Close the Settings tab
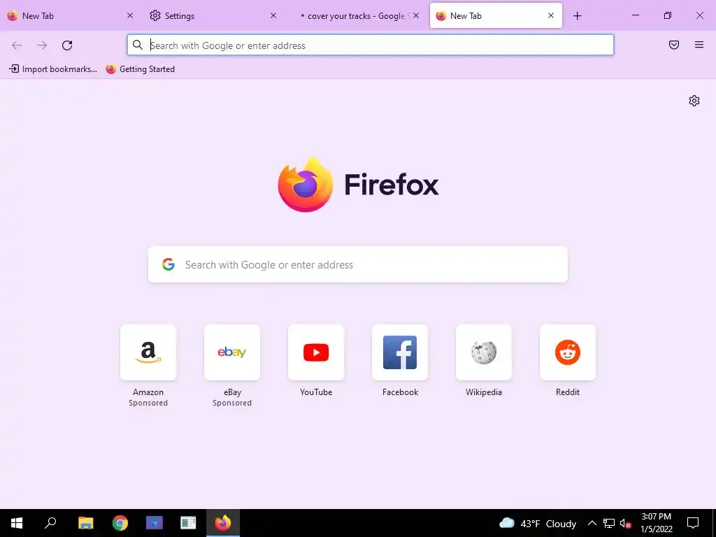This screenshot has width=716, height=537. point(273,15)
